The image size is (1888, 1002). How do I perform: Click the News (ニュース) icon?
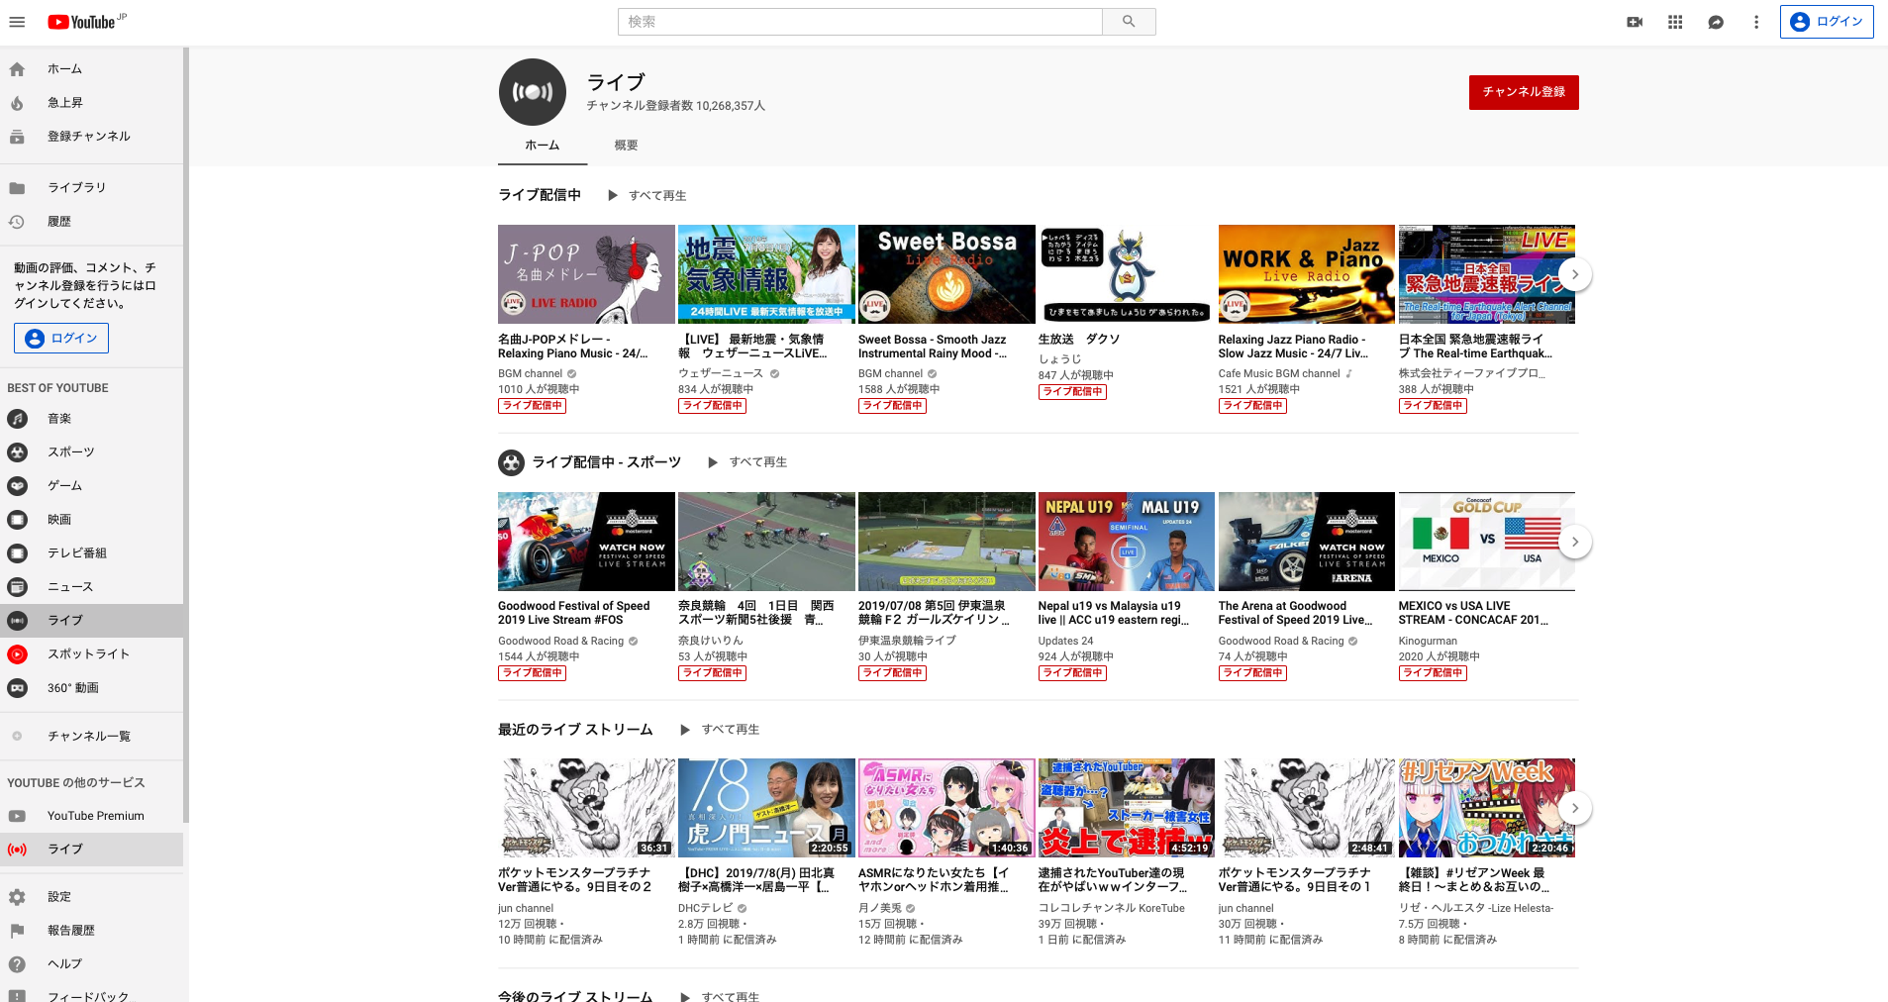pos(17,587)
